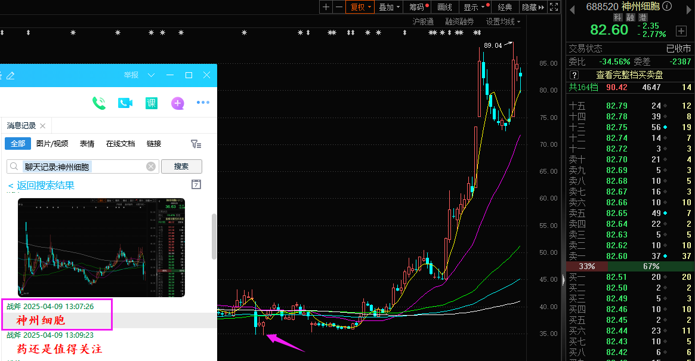Click the 卖五 price 82.65

616,214
